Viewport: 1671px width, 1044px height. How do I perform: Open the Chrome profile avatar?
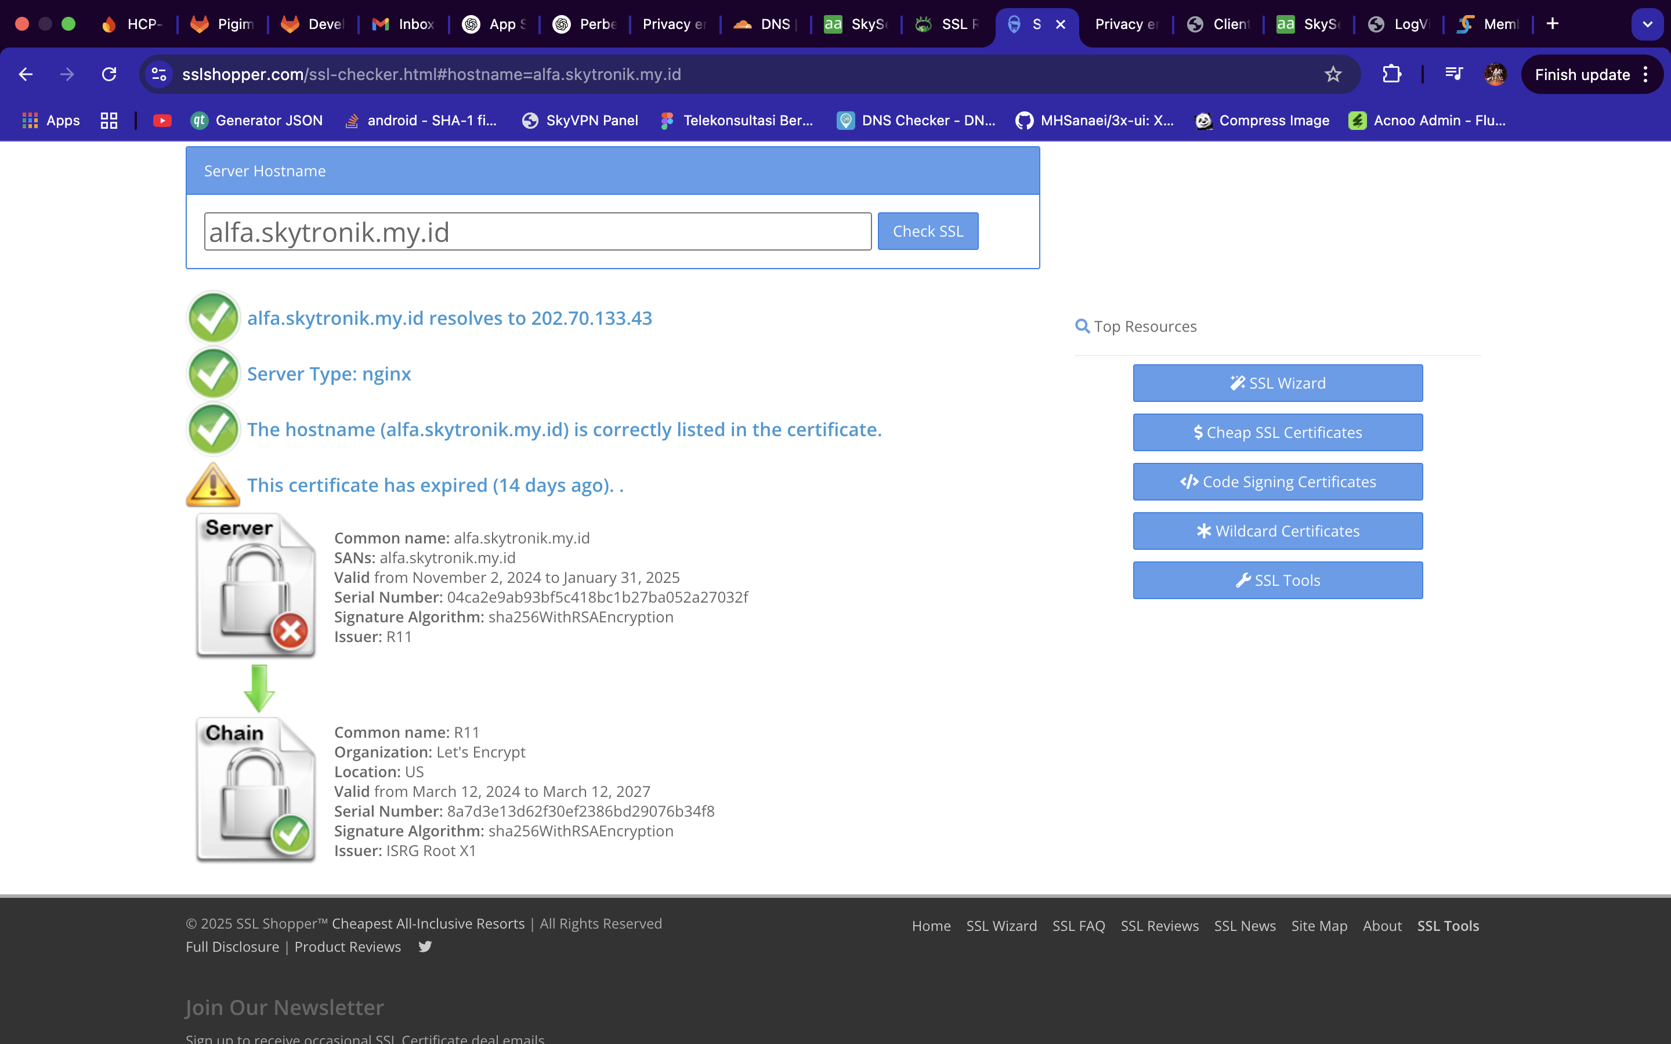coord(1495,75)
